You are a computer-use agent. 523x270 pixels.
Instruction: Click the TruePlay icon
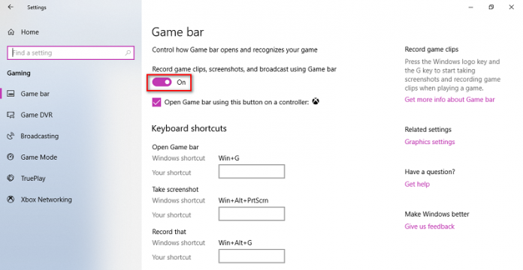pos(11,178)
